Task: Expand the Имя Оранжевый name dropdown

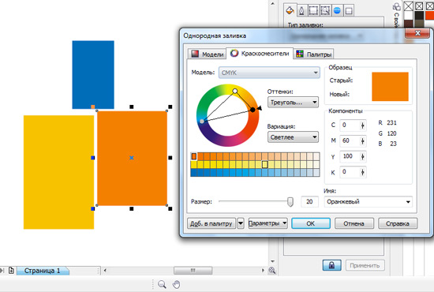Action: 408,202
